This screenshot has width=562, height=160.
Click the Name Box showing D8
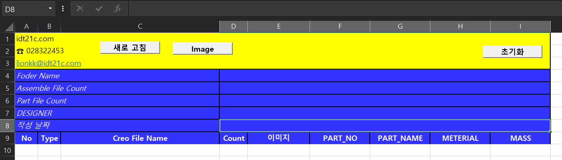[25, 8]
